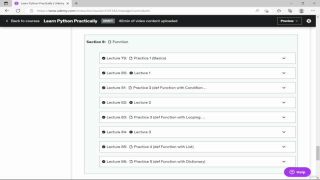The height and width of the screenshot is (180, 320).
Task: Click the Lecture 86 published checkmark
Action: coord(103,161)
